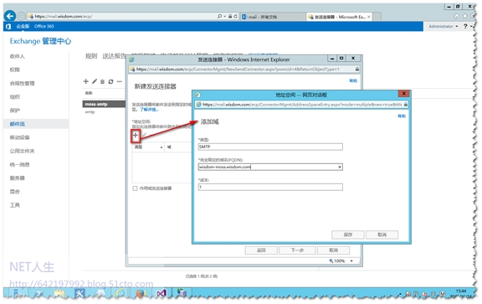Open 帮助 link in add domain dialog
The height and width of the screenshot is (304, 482).
(x=402, y=116)
